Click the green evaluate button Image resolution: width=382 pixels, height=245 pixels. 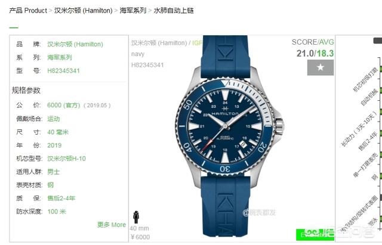click(x=315, y=234)
